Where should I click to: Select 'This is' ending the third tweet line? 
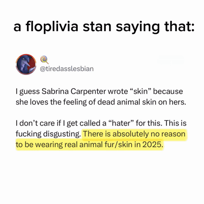click(175, 123)
